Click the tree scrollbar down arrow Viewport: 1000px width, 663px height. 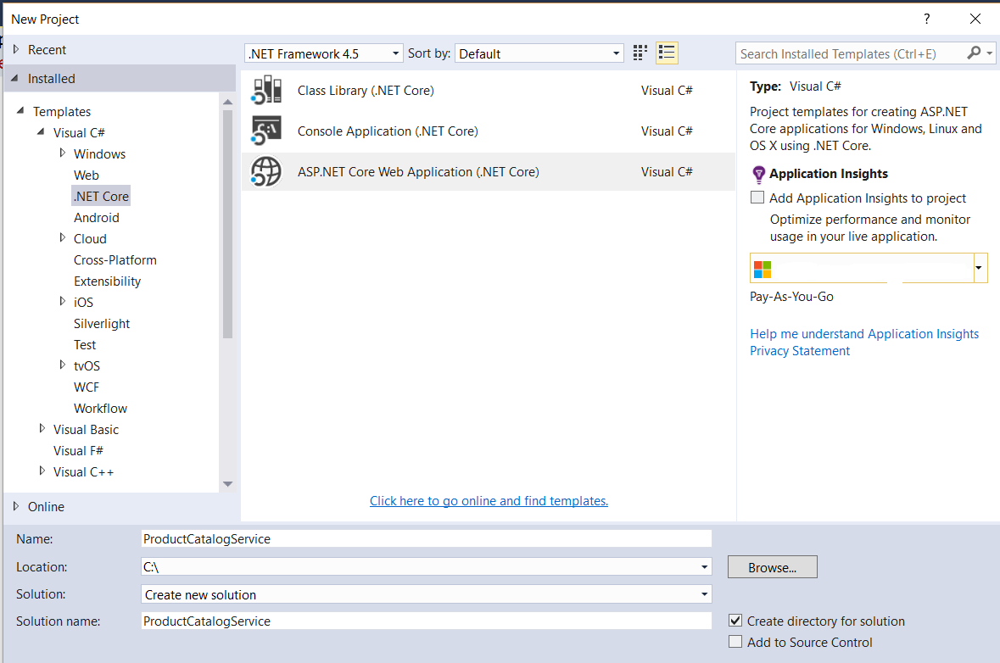(227, 484)
